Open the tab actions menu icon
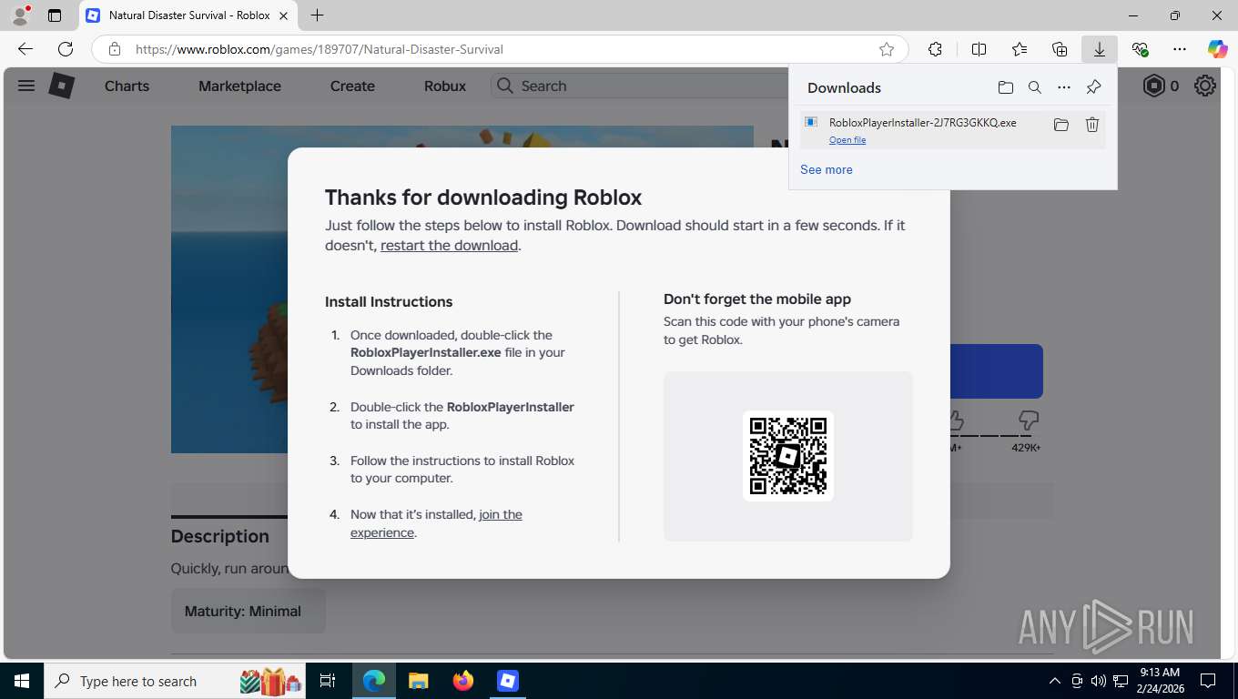This screenshot has height=699, width=1238. [55, 15]
